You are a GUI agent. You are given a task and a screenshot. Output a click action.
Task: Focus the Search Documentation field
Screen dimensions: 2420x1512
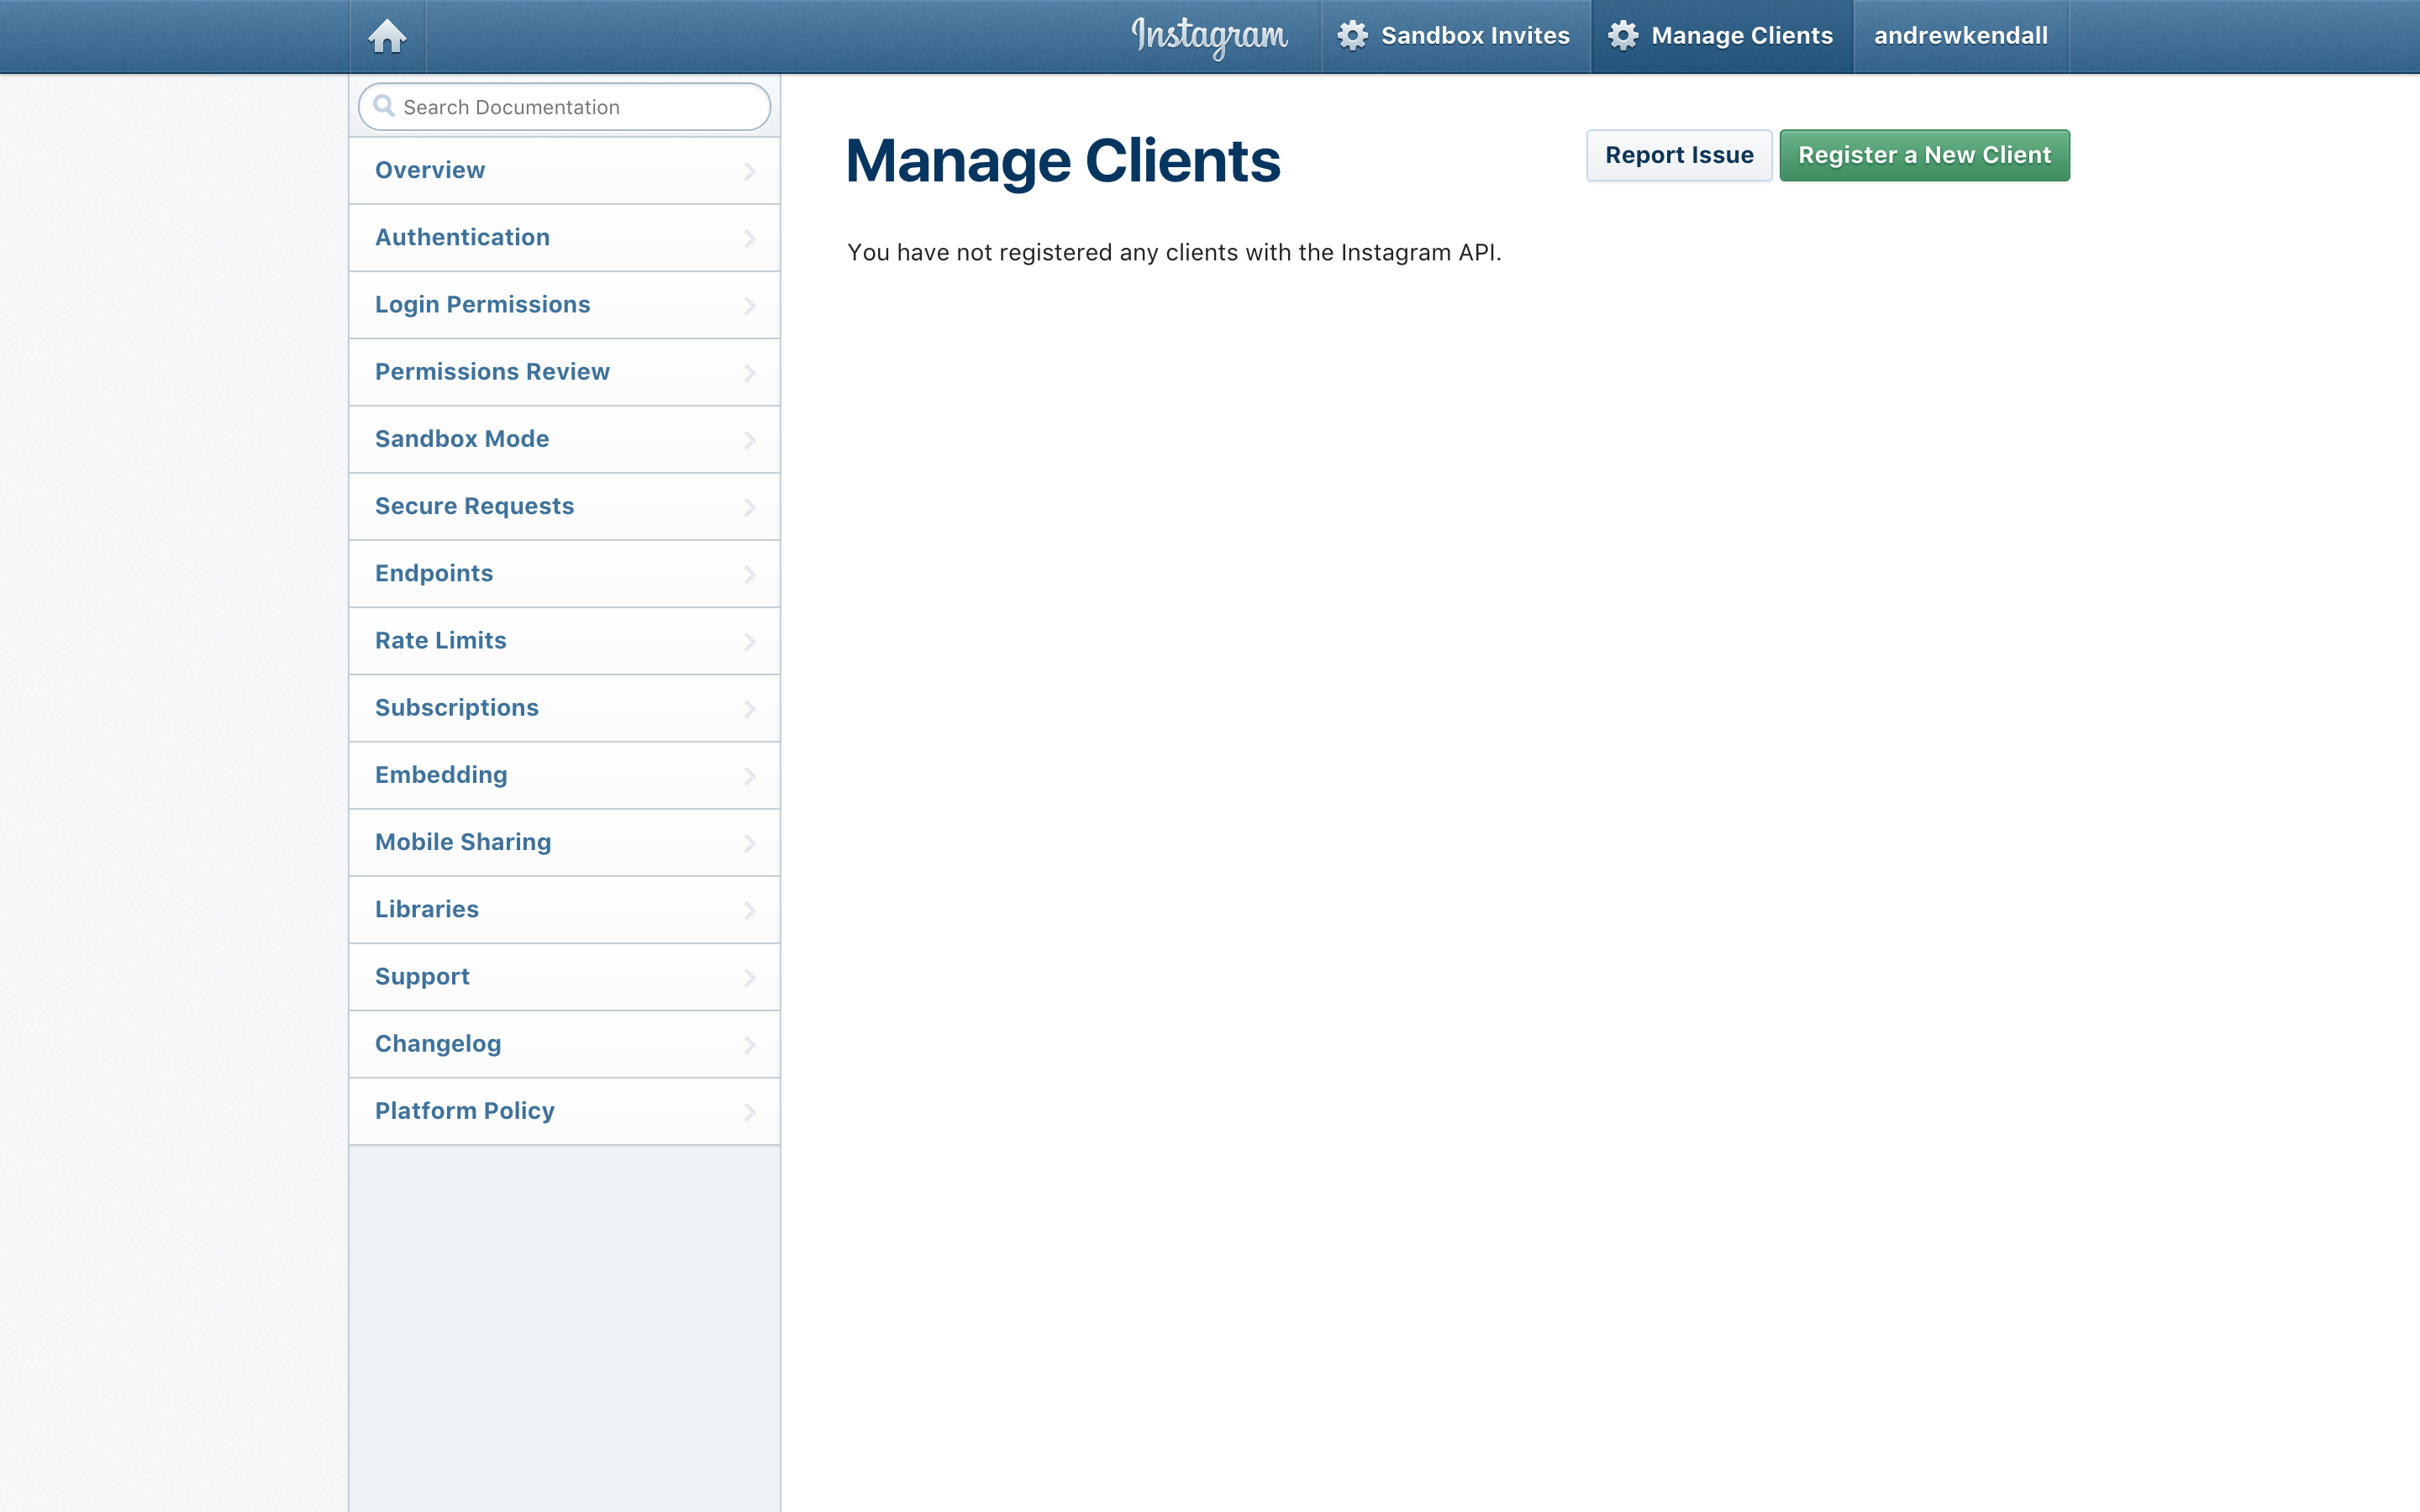(564, 107)
